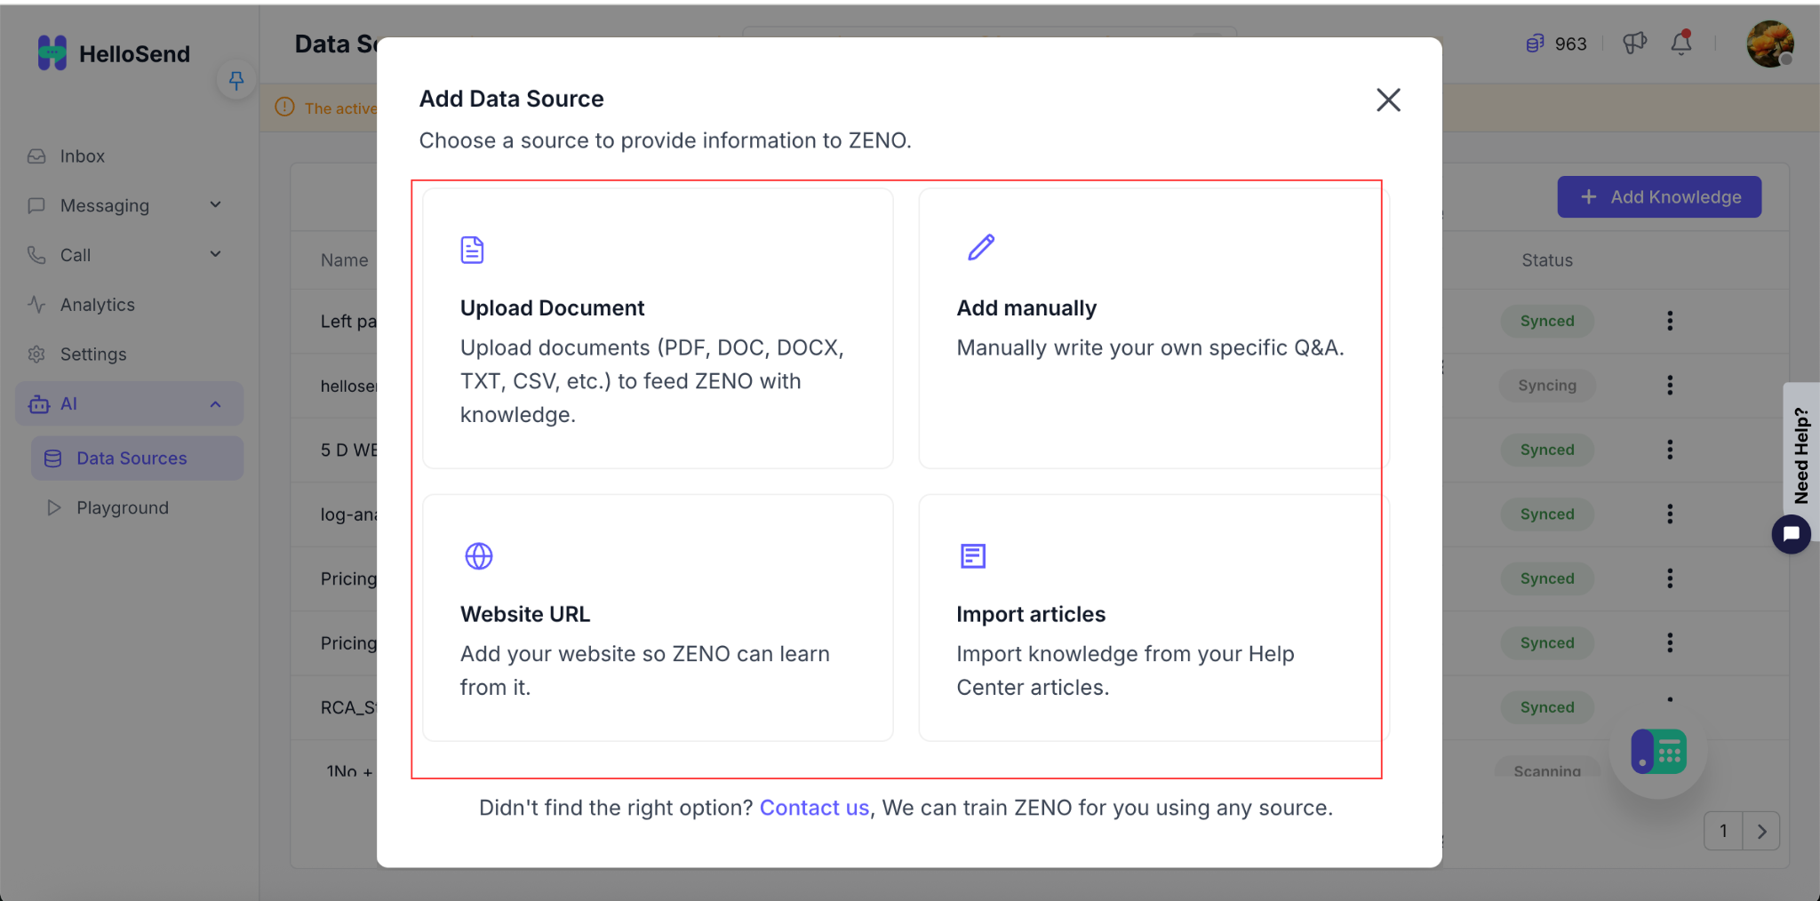Image resolution: width=1820 pixels, height=901 pixels.
Task: Open the announcements megaphone icon
Action: tap(1634, 44)
